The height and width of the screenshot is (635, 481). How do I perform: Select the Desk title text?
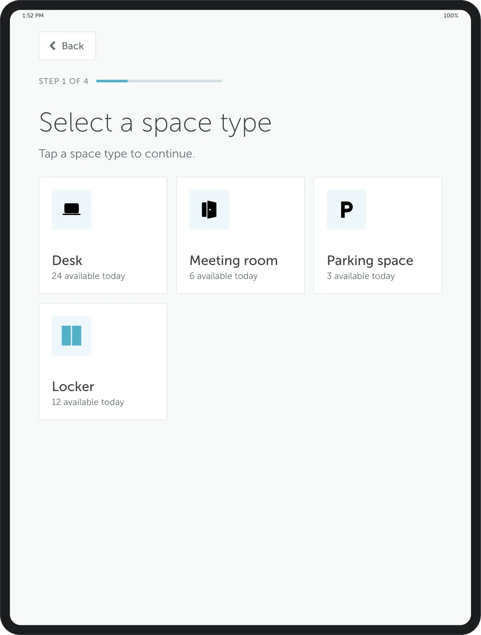(x=67, y=260)
